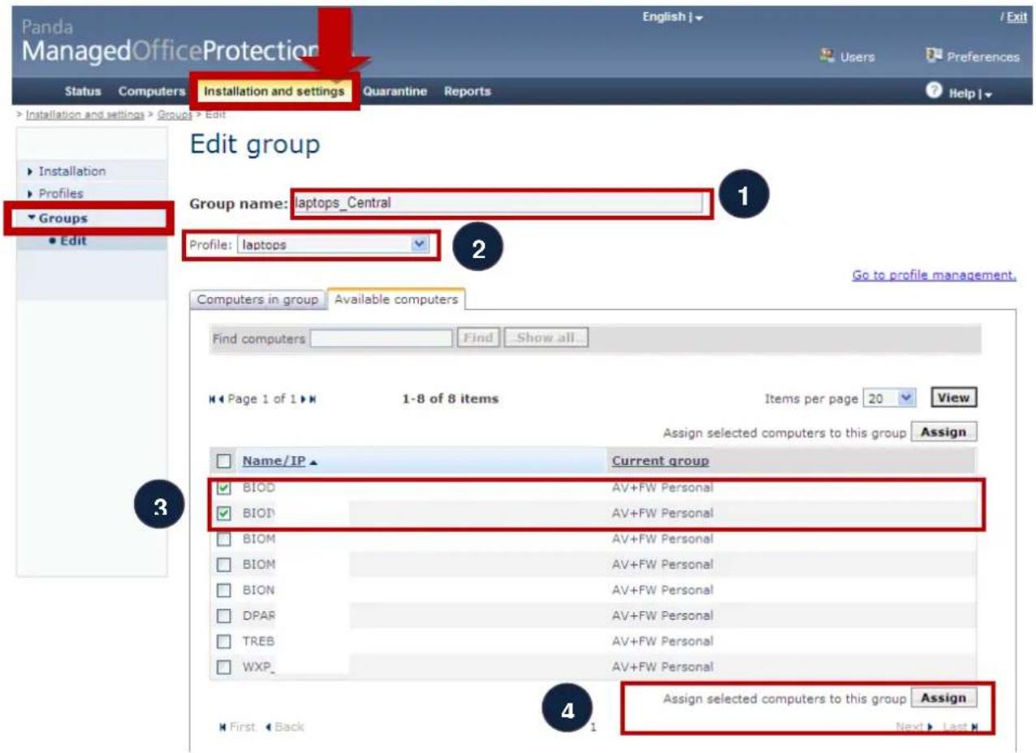Go to last page arrow icon

point(313,399)
